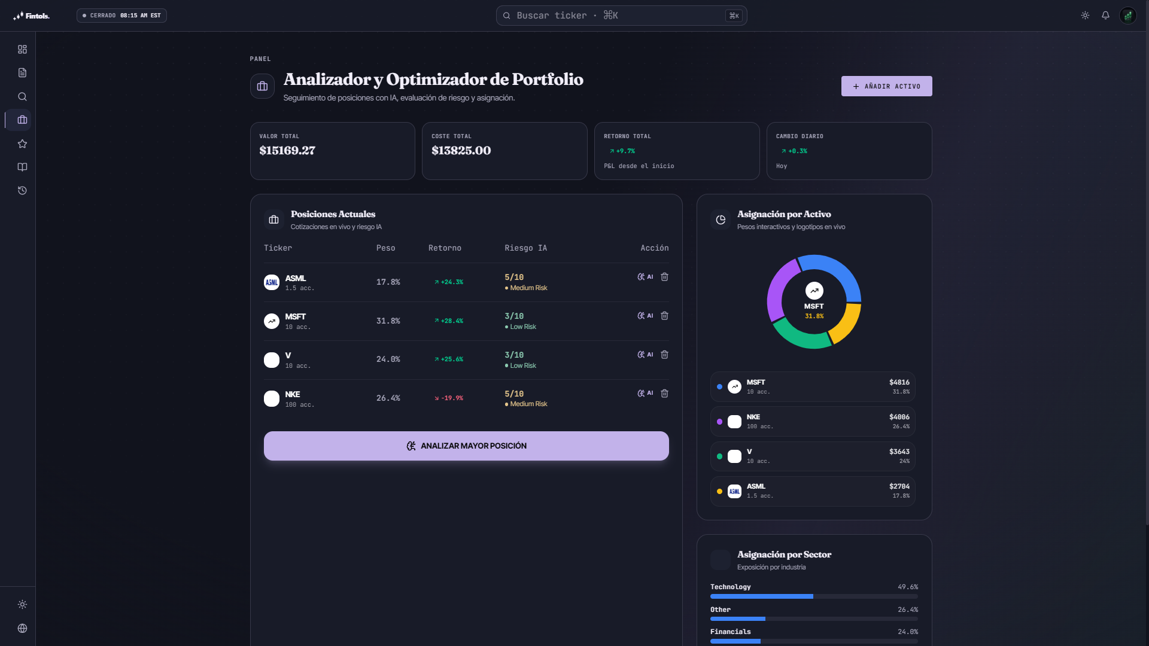The width and height of the screenshot is (1149, 646).
Task: Open the user avatar menu
Action: (1128, 16)
